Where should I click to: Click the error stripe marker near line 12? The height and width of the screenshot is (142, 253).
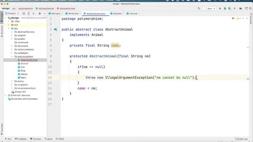[x=248, y=79]
